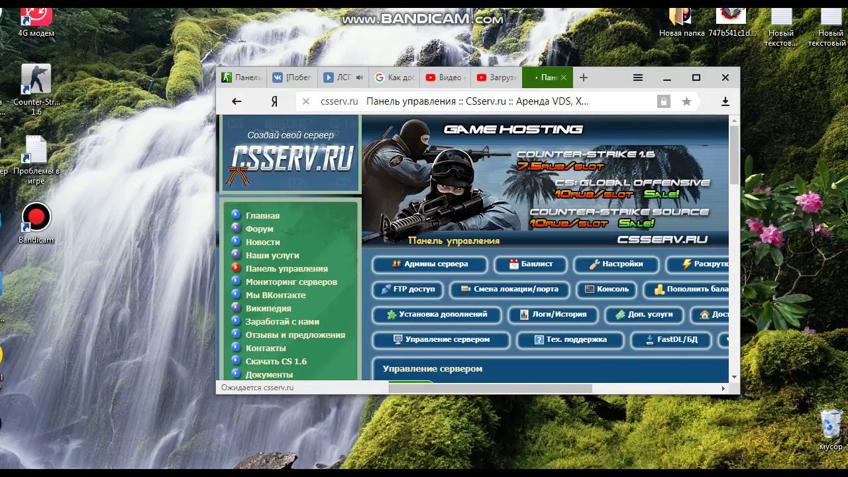
Task: Open Yandex home via the Я icon
Action: pyautogui.click(x=274, y=101)
